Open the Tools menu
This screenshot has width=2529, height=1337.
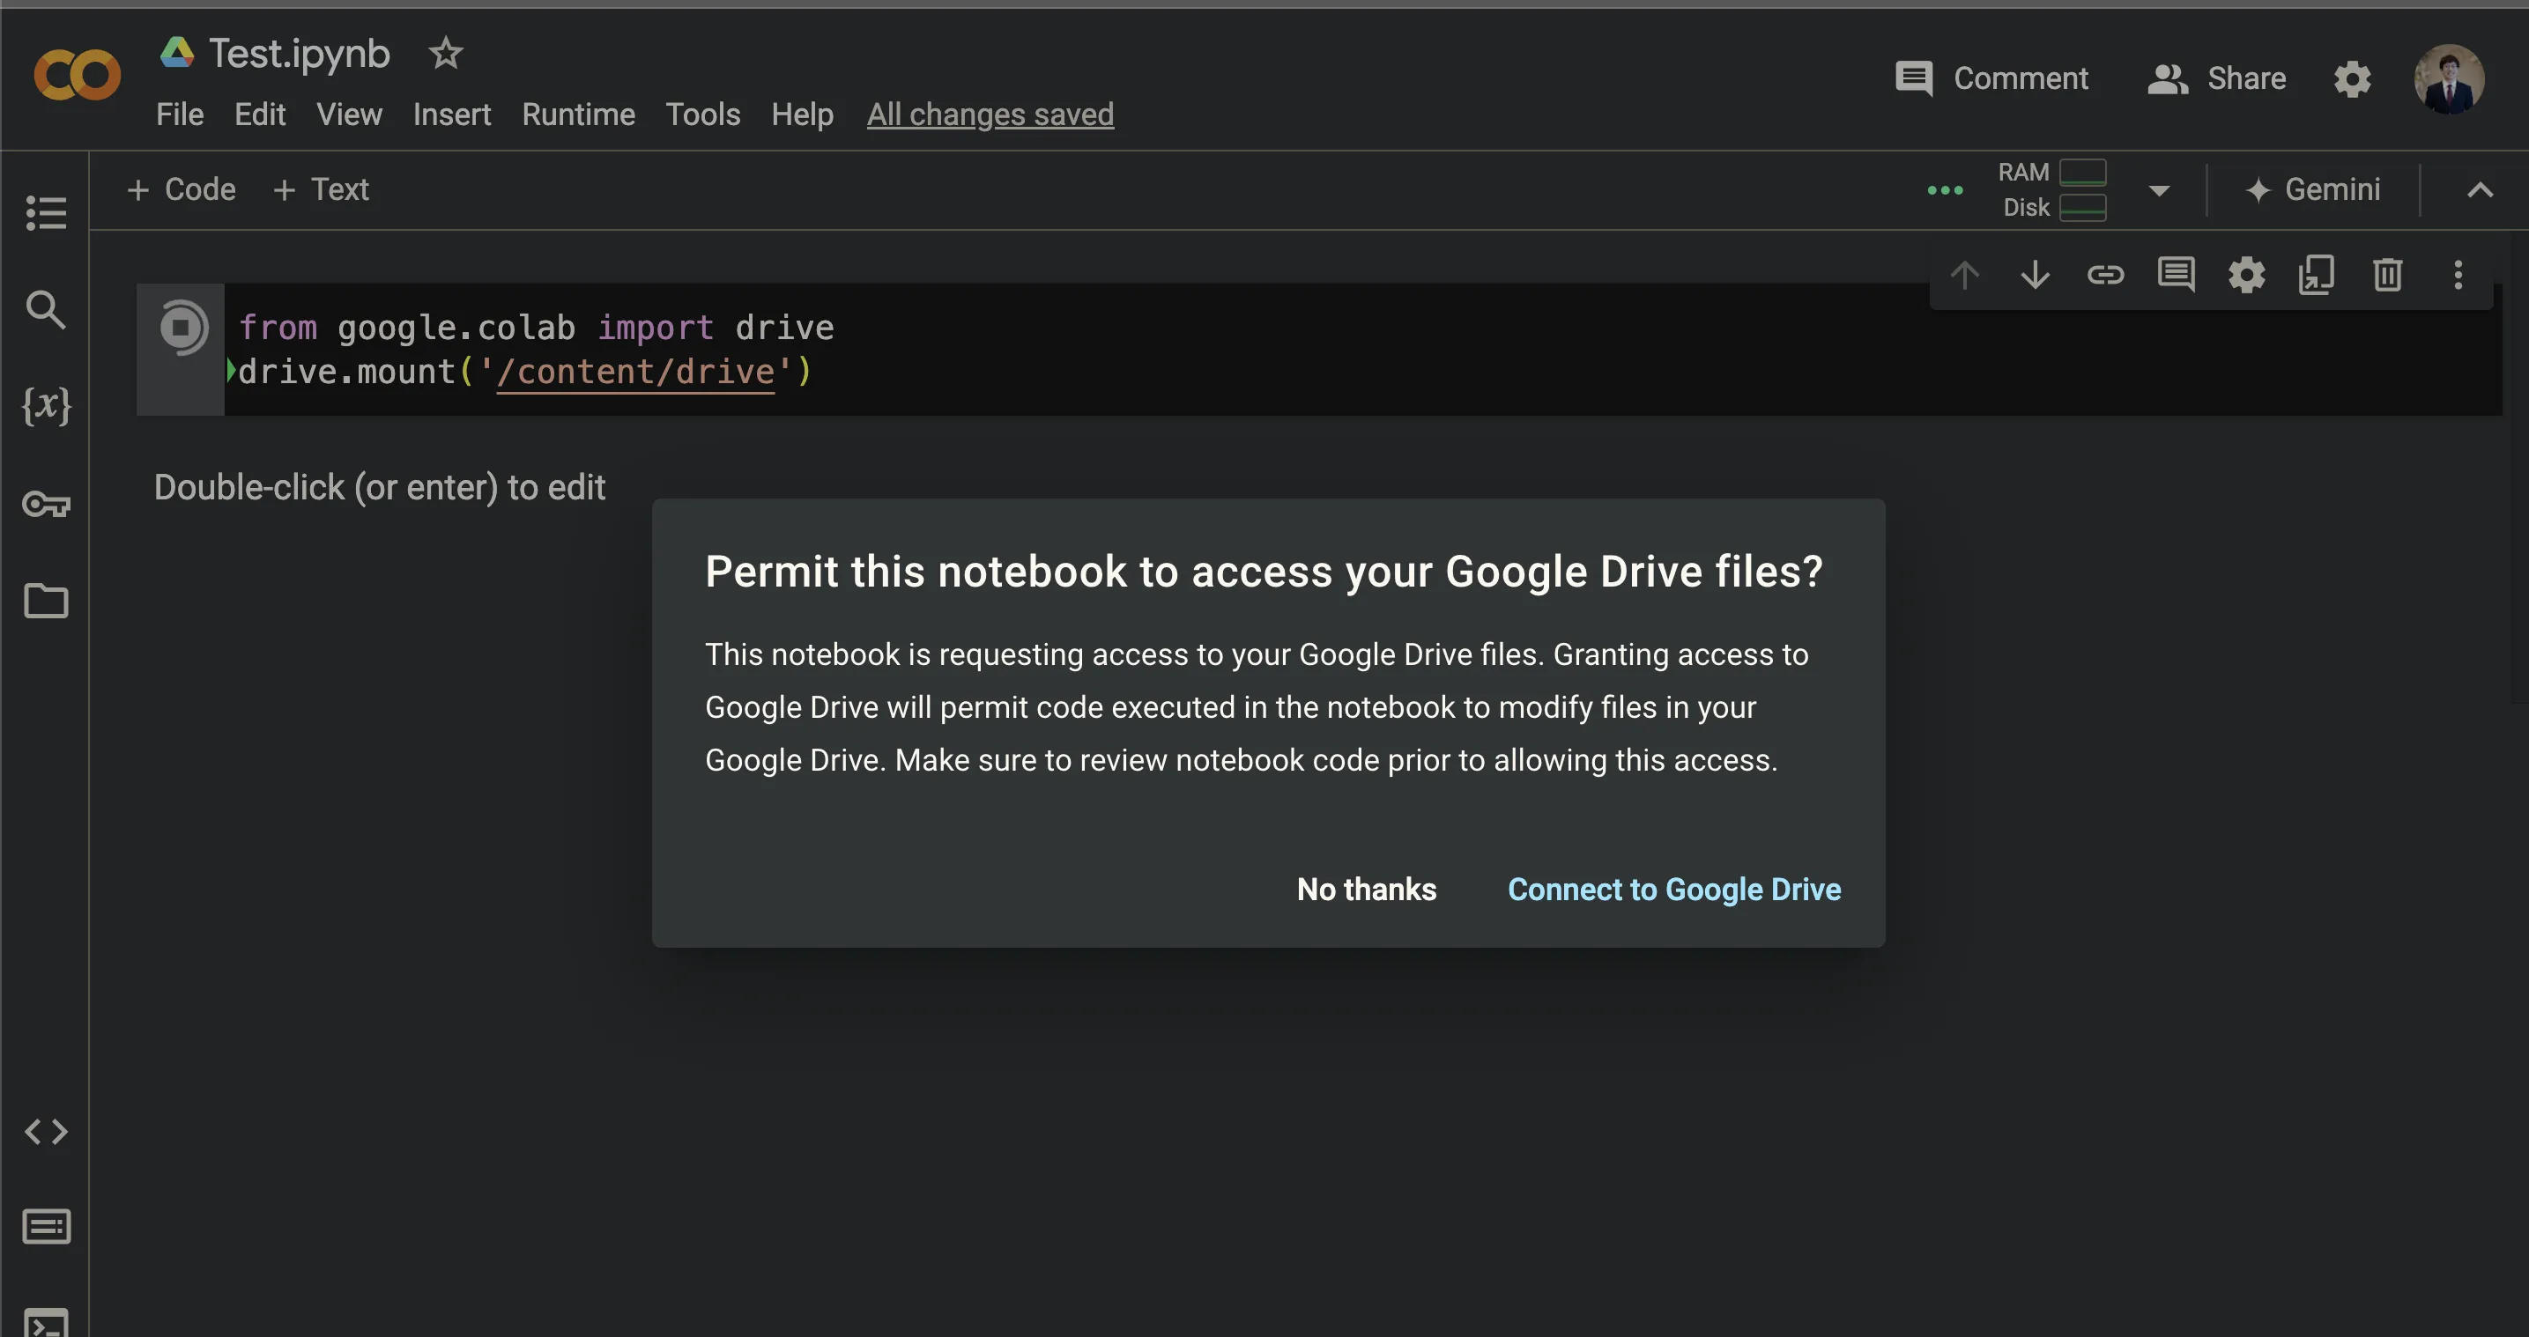coord(703,114)
